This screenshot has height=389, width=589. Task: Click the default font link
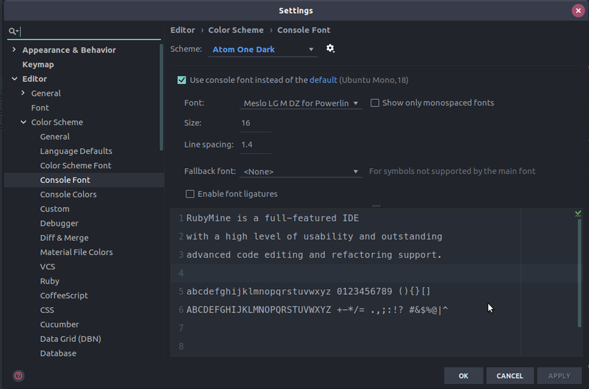323,81
